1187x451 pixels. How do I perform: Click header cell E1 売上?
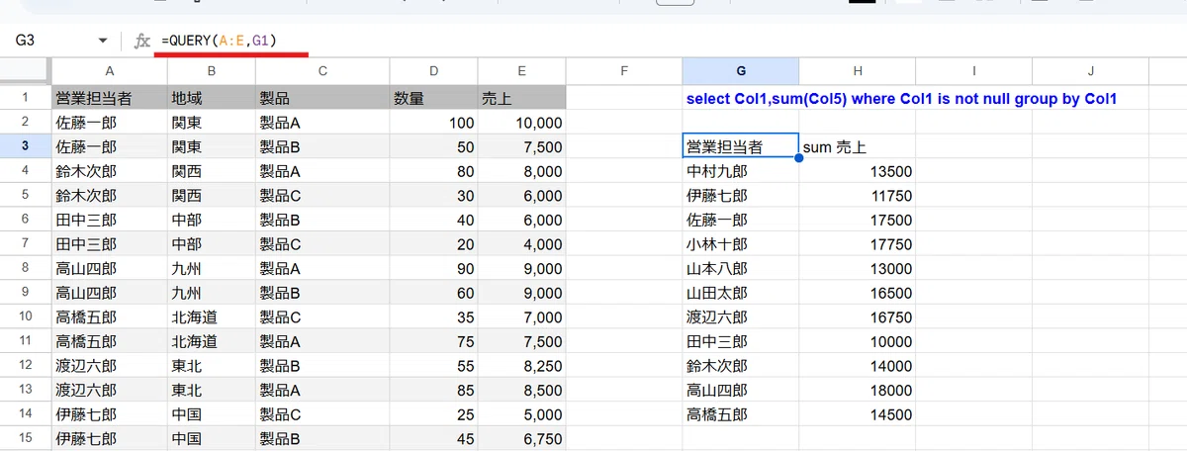tap(521, 98)
